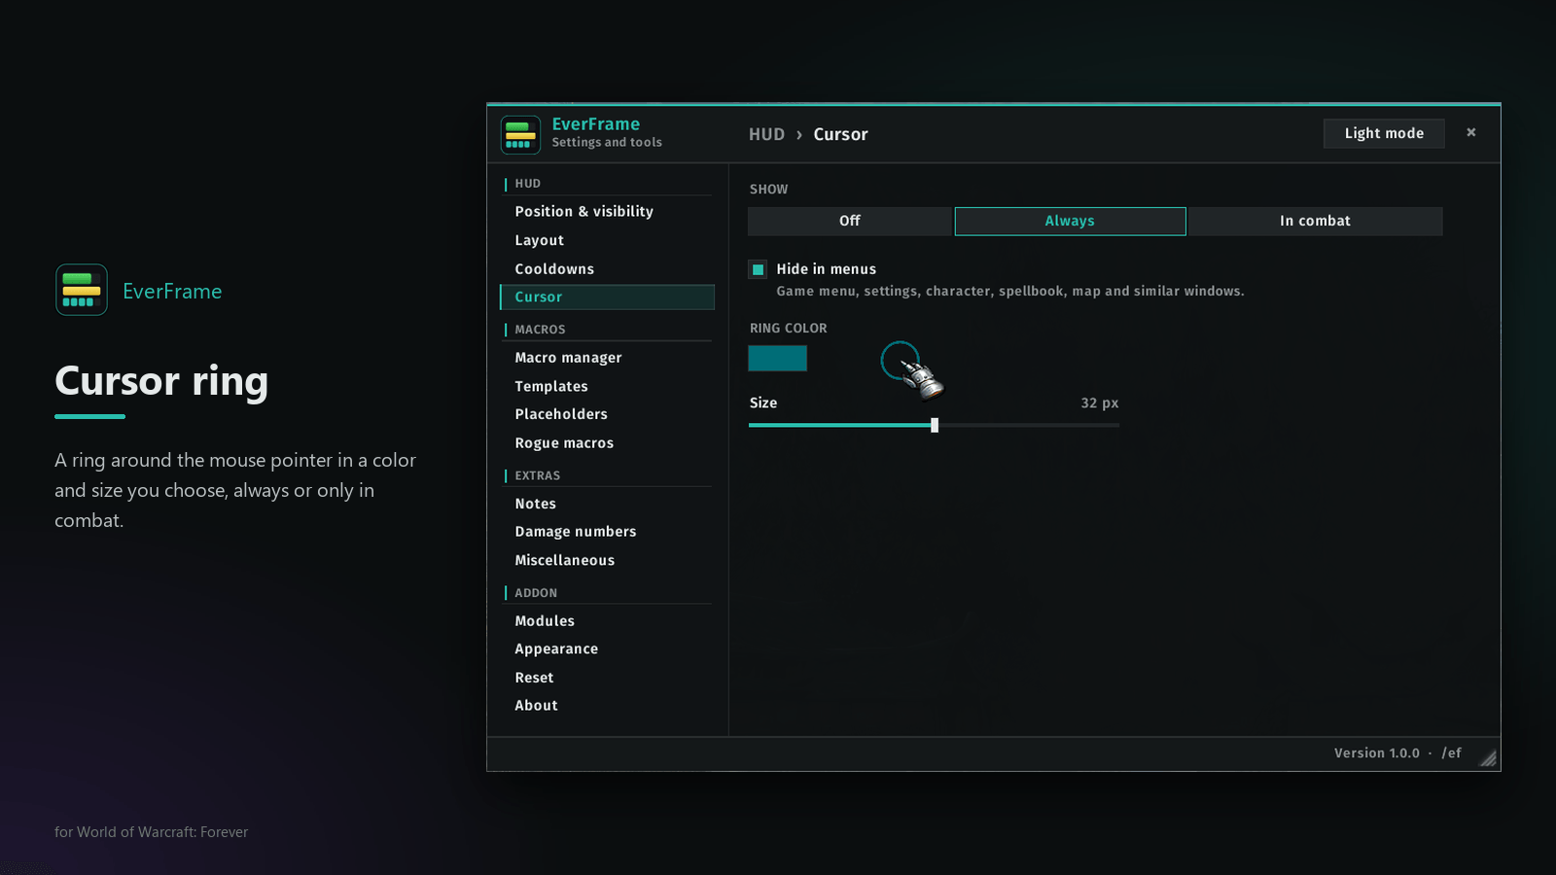Screen dimensions: 1556x875
Task: Click the Version 1.0.0 status text
Action: 1376,753
